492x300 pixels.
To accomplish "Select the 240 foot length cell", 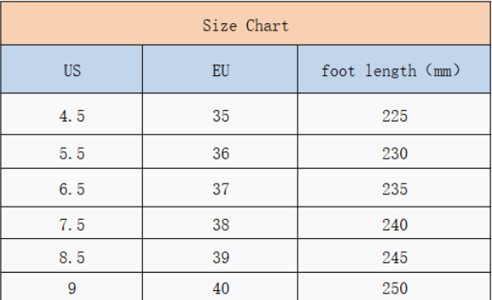I will click(x=394, y=223).
